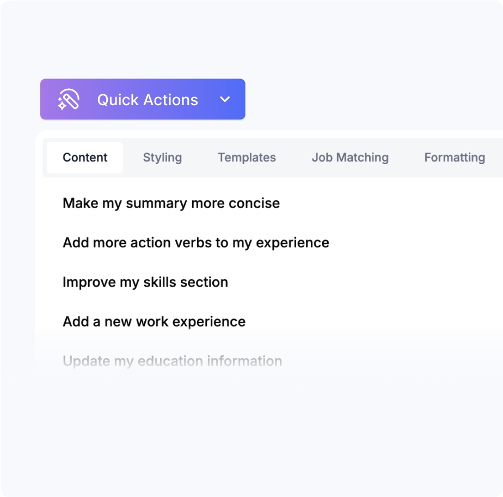Click the word skills in third suggestion
Screen dimensions: 503x497
coord(160,282)
